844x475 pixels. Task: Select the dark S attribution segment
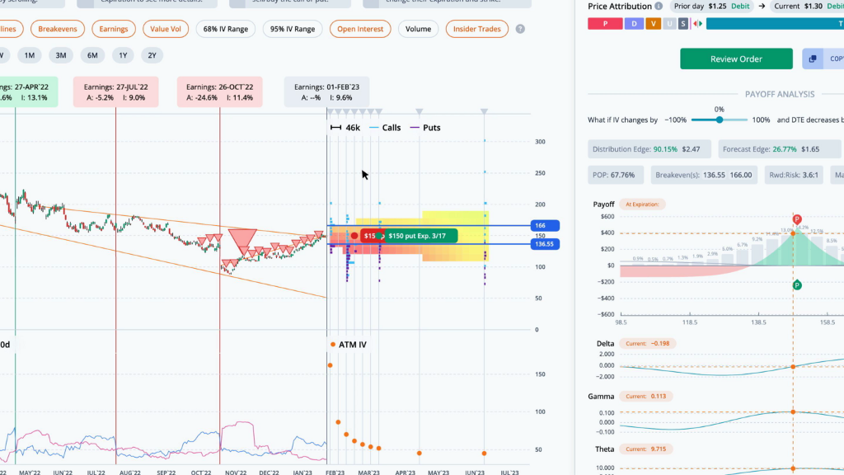coord(683,24)
